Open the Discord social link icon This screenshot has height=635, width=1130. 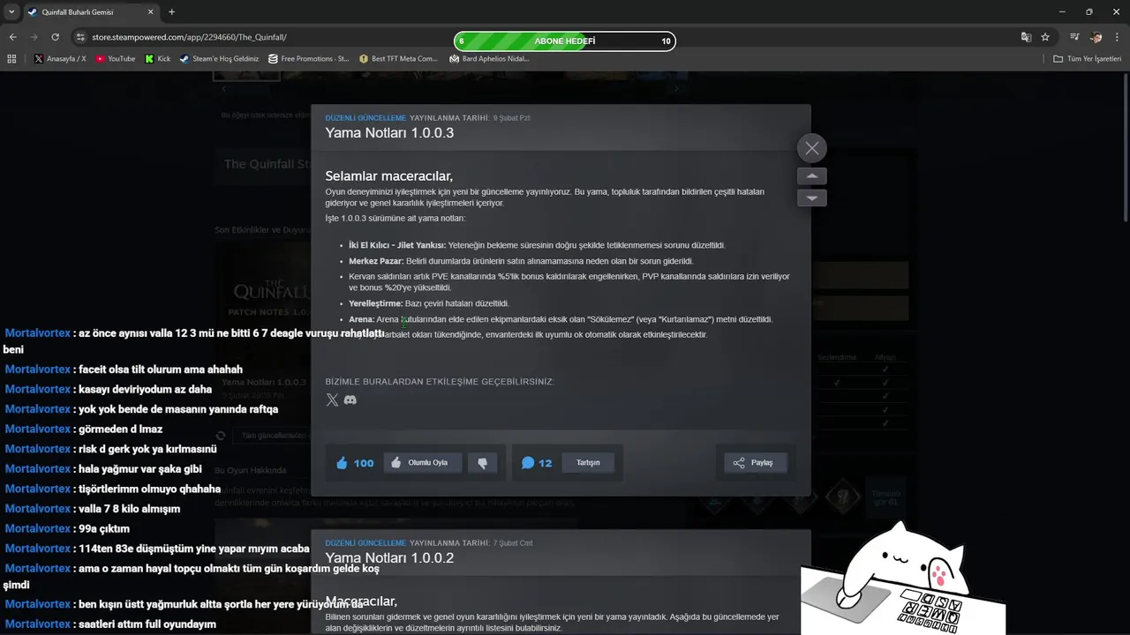(350, 400)
